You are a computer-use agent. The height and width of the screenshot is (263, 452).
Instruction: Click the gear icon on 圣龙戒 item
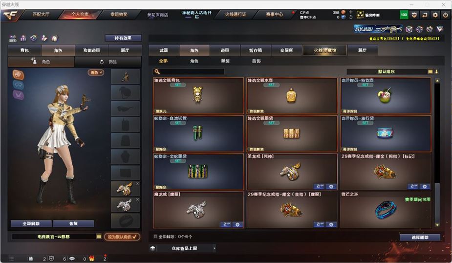pyautogui.click(x=331, y=187)
